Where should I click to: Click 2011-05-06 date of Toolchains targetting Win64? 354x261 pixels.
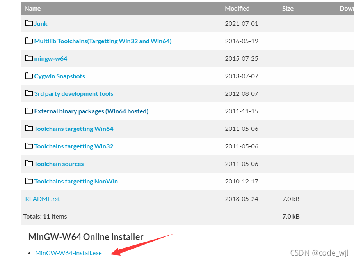pyautogui.click(x=241, y=129)
